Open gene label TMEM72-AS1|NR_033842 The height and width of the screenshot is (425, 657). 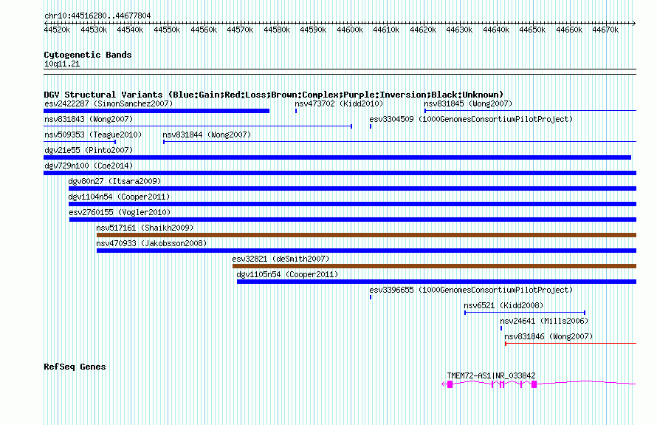tap(491, 375)
